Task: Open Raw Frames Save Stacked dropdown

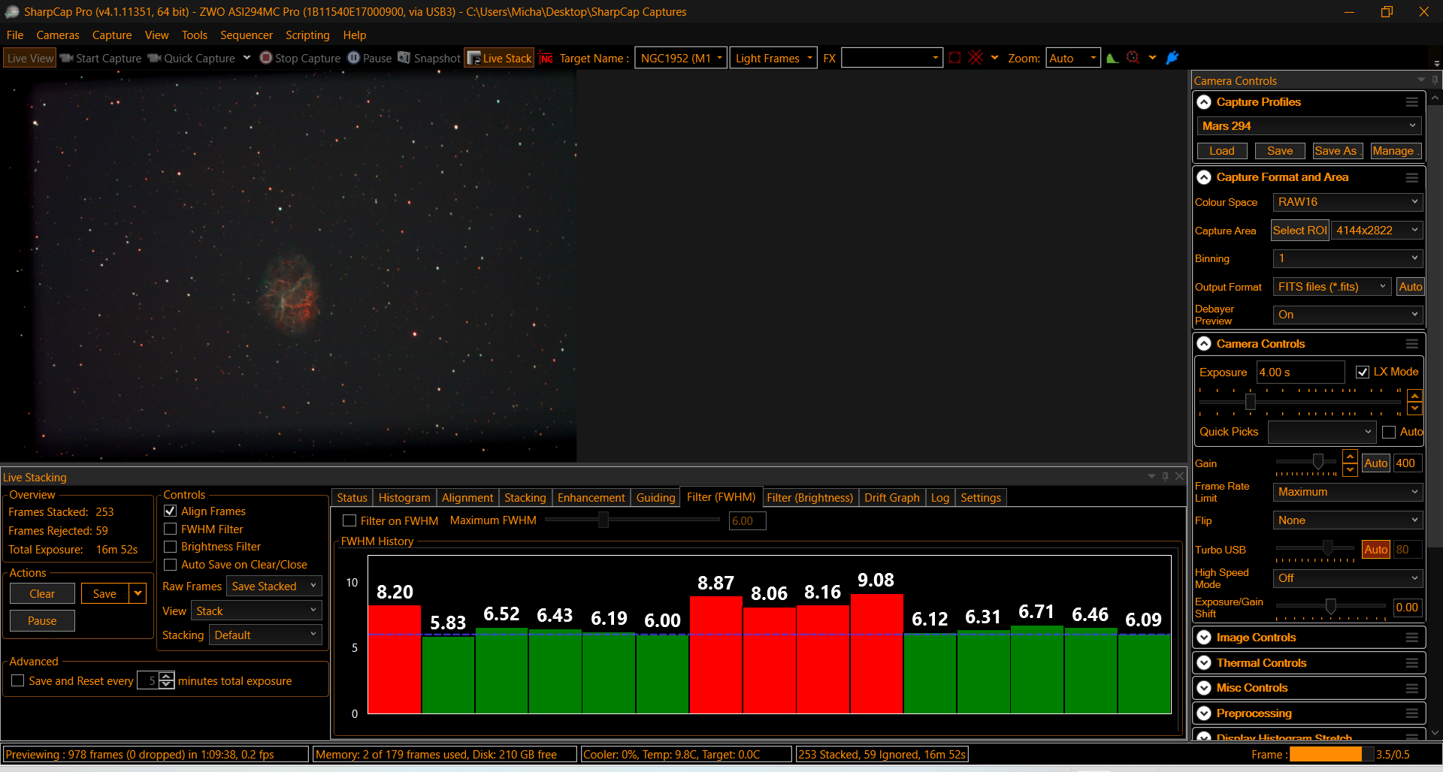Action: [274, 587]
